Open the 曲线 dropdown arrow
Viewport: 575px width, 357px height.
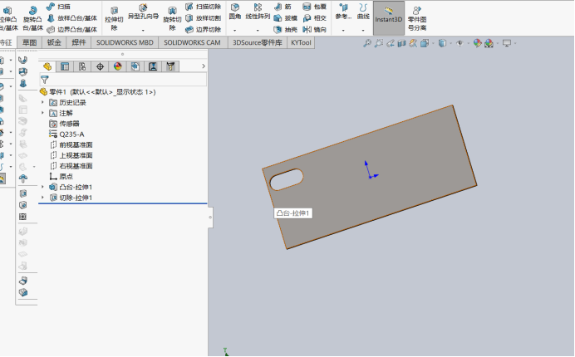click(363, 30)
